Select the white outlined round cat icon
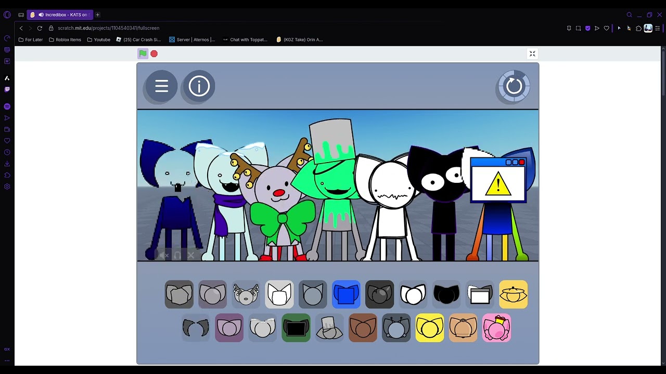666x374 pixels. (x=413, y=295)
